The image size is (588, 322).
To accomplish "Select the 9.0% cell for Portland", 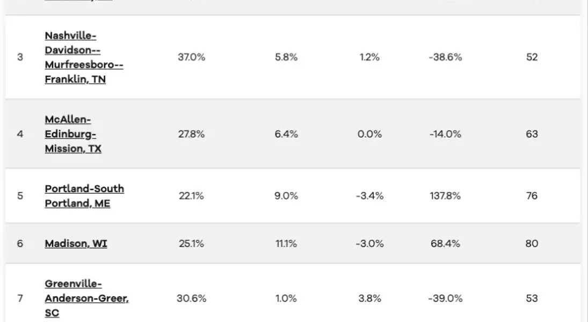I will (286, 196).
